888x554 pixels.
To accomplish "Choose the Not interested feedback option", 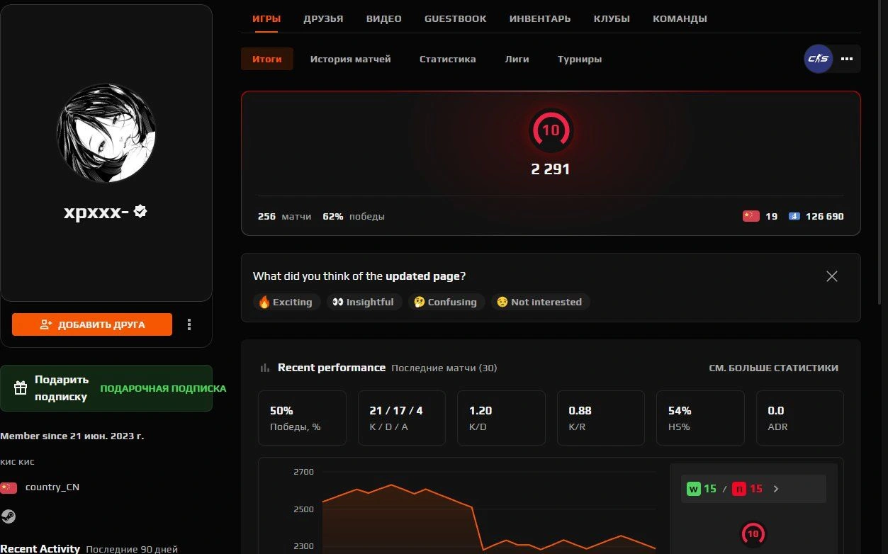I will click(541, 302).
